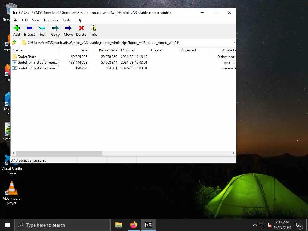Select the 133 444 728 size file icon
Screen dimensions: 308x231
(14, 63)
